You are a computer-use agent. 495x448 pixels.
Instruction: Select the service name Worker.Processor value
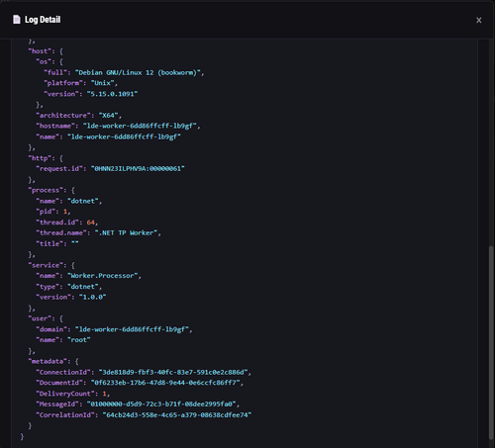coord(102,276)
